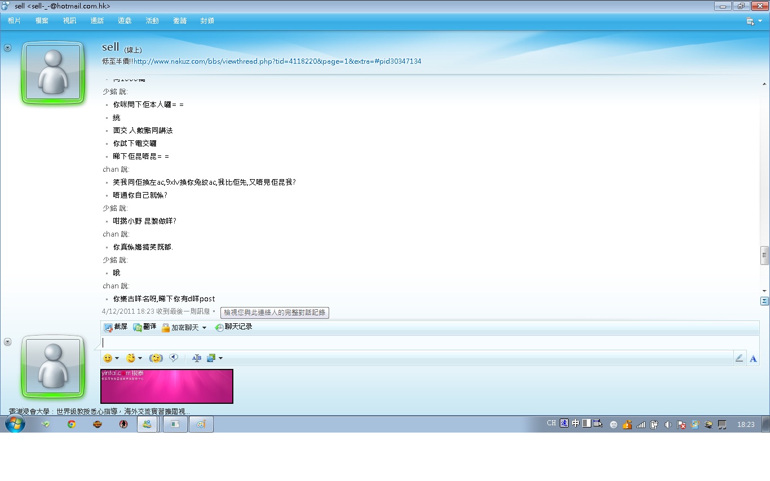The image size is (770, 481).
Task: Click the scroll-down arrow of the chat scrollbar
Action: pos(764,291)
